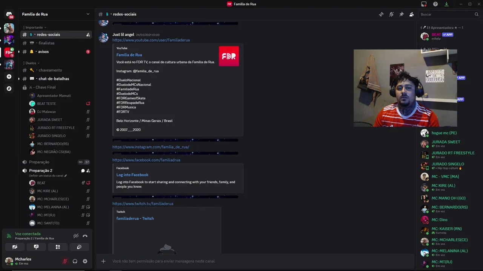Open the twitch.tv/familiaderua link

tap(143, 204)
